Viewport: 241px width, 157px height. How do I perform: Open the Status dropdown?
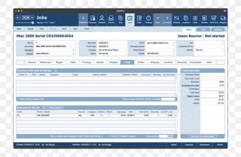[125, 54]
